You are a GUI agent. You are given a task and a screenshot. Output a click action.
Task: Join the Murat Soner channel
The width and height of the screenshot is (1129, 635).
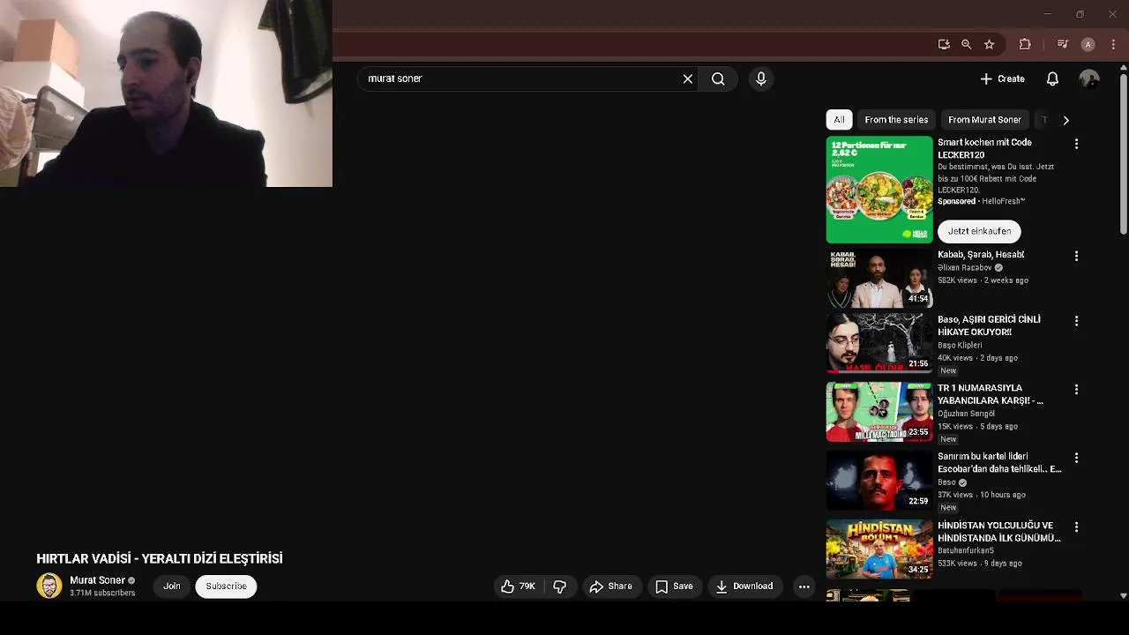pos(172,586)
